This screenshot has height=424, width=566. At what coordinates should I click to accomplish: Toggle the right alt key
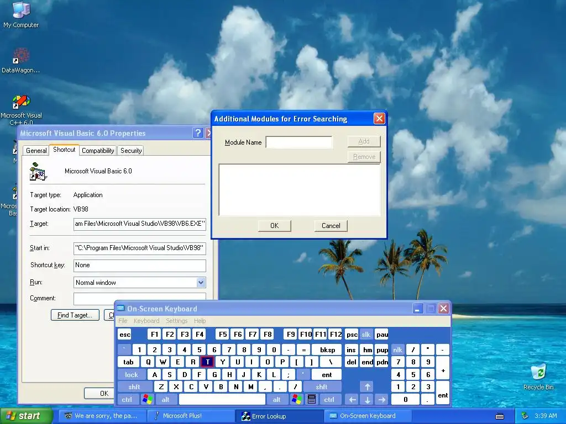[277, 400]
